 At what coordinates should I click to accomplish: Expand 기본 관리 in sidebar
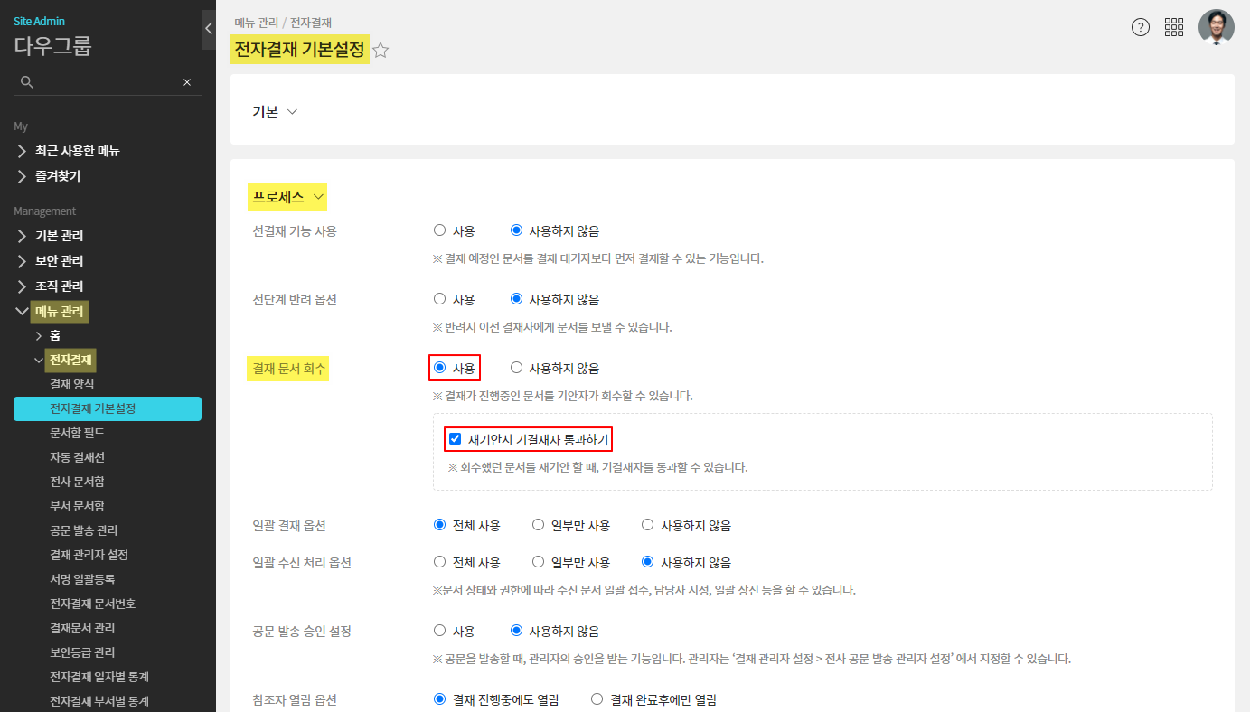[x=59, y=236]
